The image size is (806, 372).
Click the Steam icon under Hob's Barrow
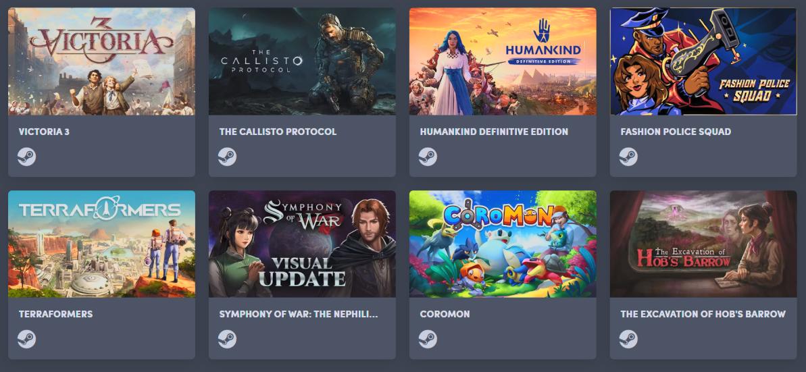click(628, 339)
